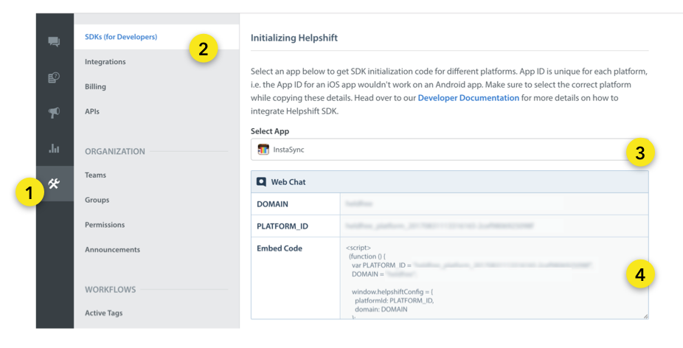This screenshot has height=348, width=683.
Task: Click the Settings tools icon in sidebar
Action: point(54,184)
